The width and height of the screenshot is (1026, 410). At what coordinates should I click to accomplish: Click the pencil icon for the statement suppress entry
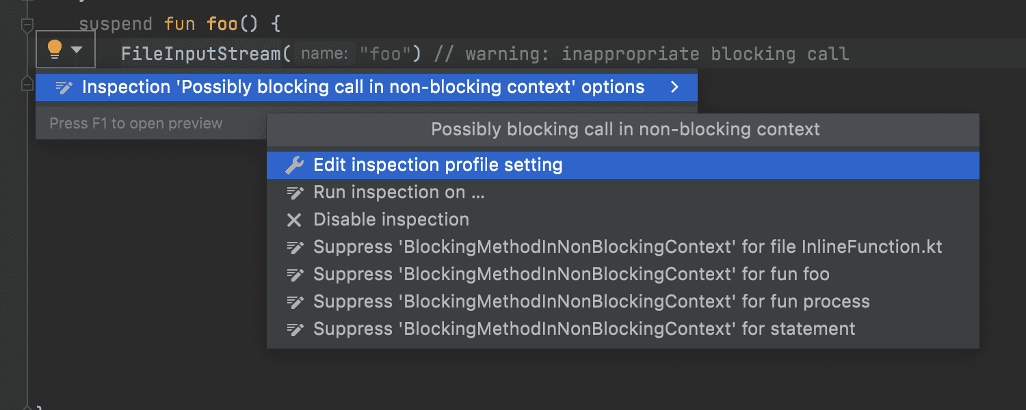pos(294,329)
